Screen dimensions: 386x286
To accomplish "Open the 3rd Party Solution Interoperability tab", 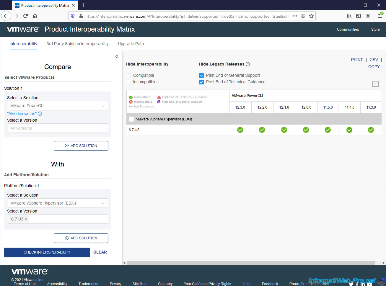I will [77, 44].
